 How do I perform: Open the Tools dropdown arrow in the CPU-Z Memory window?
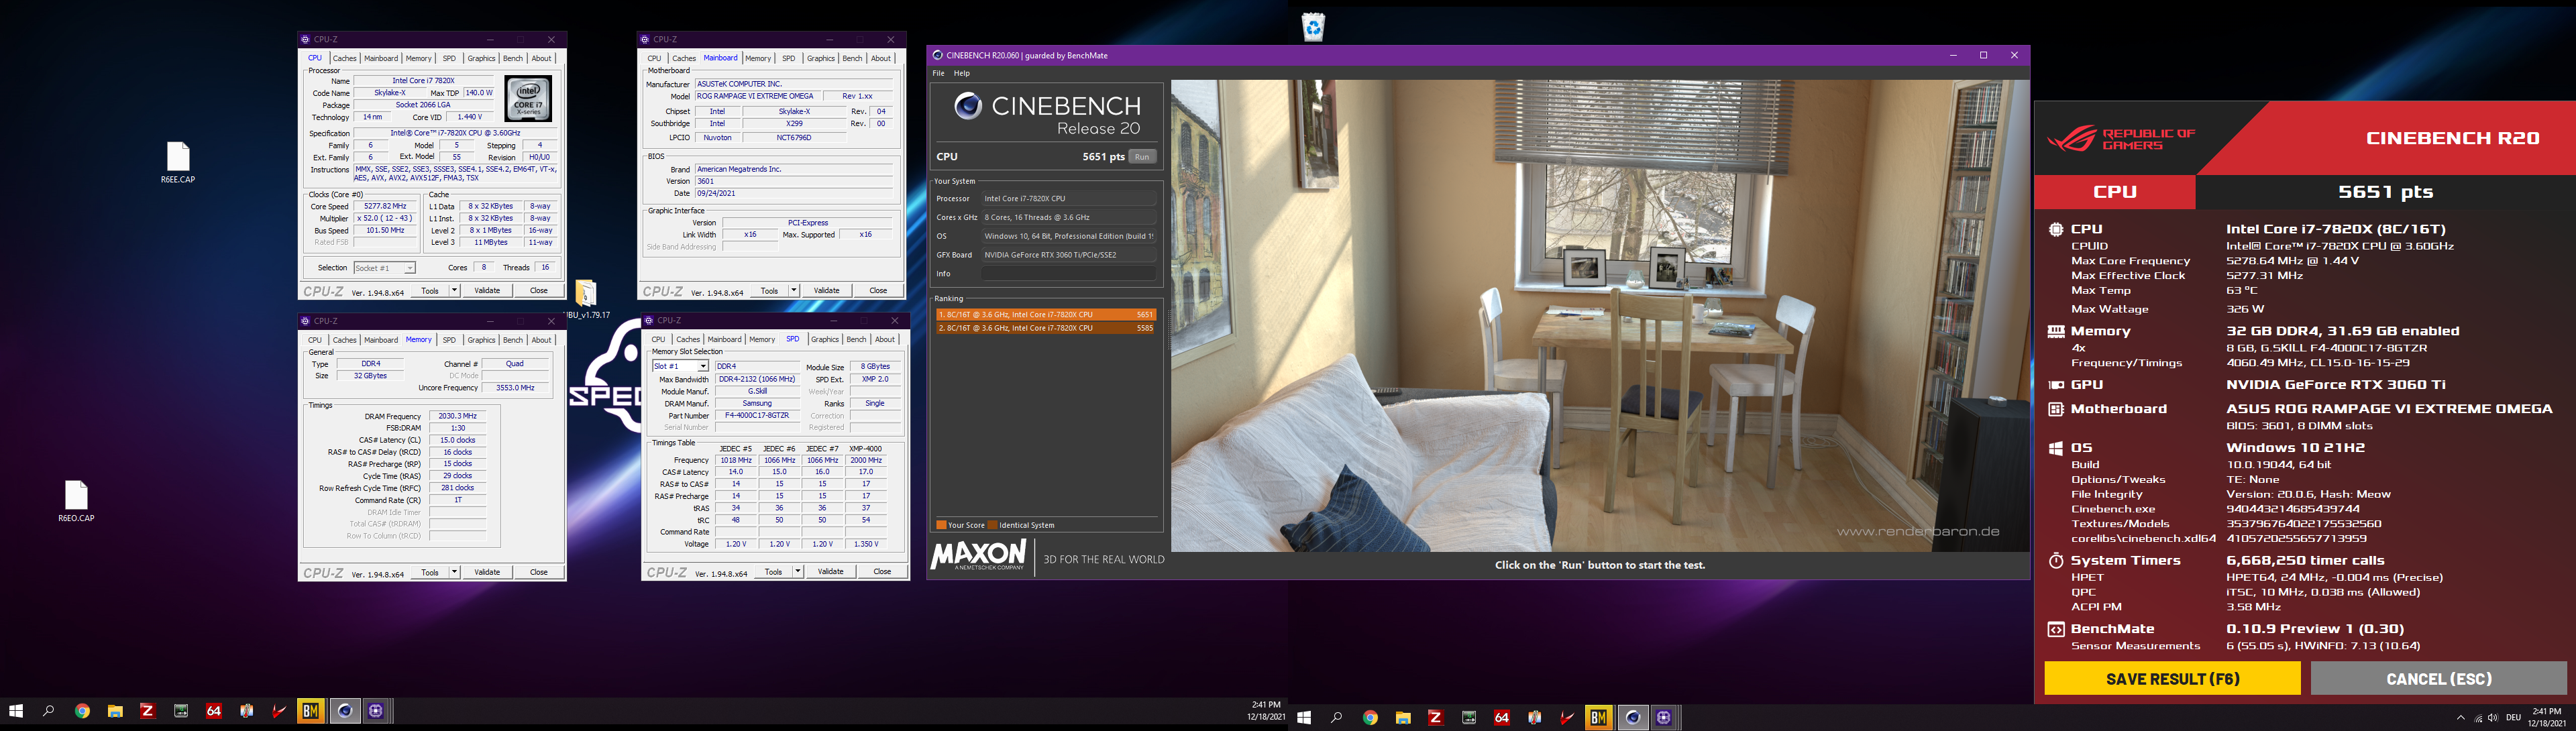tap(454, 573)
